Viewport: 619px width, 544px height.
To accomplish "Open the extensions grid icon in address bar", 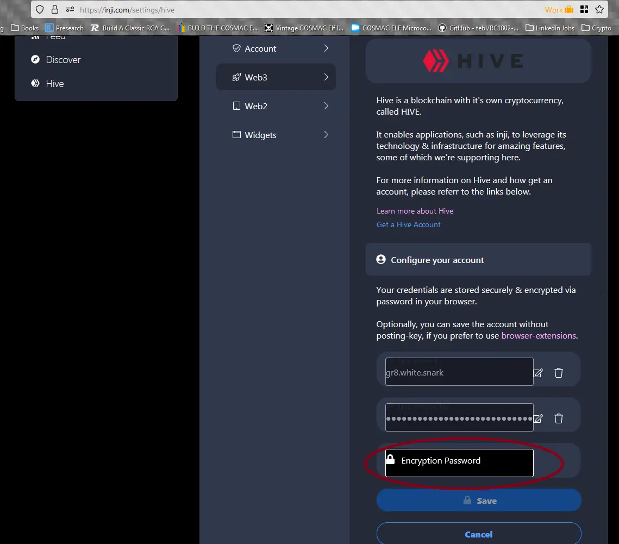I will (x=584, y=9).
